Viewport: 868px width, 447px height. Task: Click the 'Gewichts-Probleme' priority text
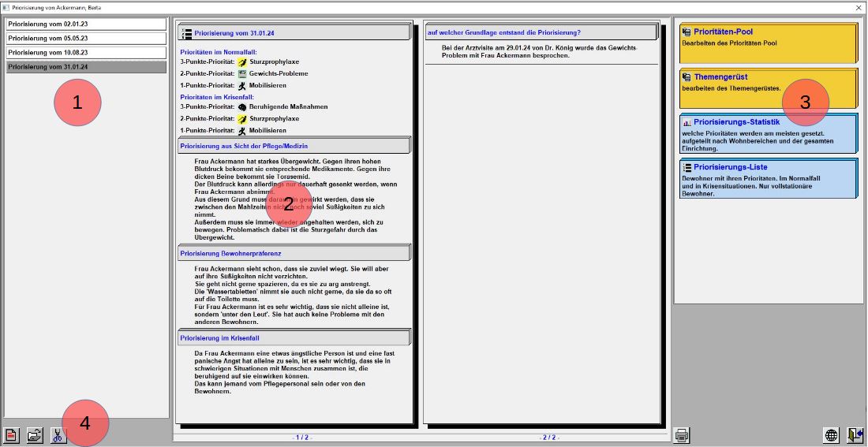pyautogui.click(x=279, y=73)
